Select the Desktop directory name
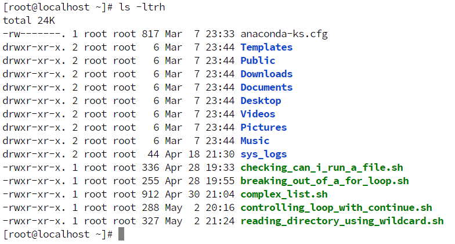455x244 pixels. 261,101
